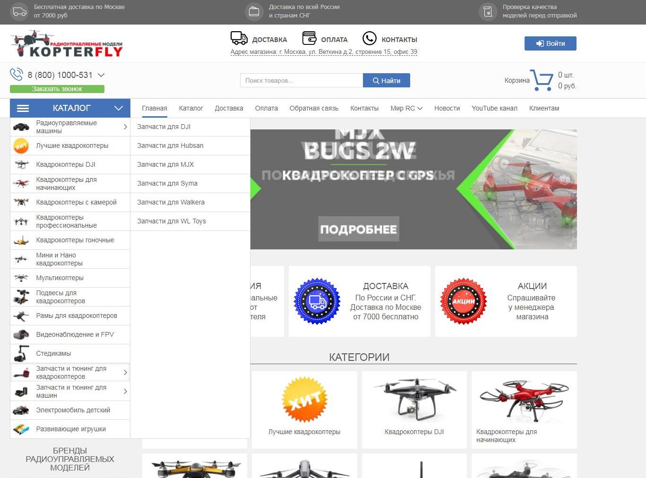Click the delivery truck icon in header

click(239, 38)
